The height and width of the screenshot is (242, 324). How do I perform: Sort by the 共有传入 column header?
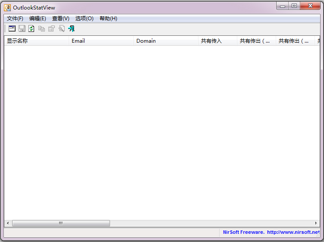tap(217, 41)
